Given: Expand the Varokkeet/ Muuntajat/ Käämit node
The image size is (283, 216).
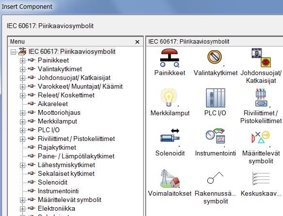Looking at the screenshot, I should (x=22, y=87).
